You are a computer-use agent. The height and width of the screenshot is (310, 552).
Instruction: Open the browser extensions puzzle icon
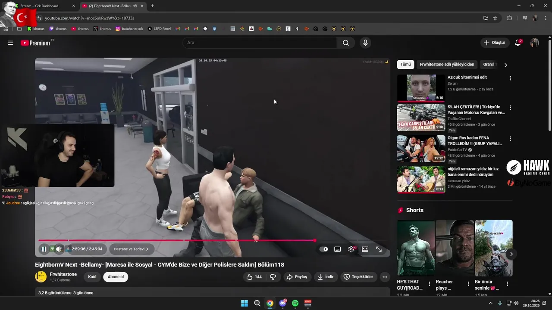510,18
